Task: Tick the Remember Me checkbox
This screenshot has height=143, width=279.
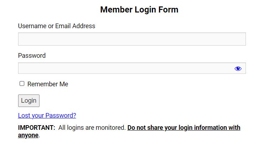Action: point(22,83)
